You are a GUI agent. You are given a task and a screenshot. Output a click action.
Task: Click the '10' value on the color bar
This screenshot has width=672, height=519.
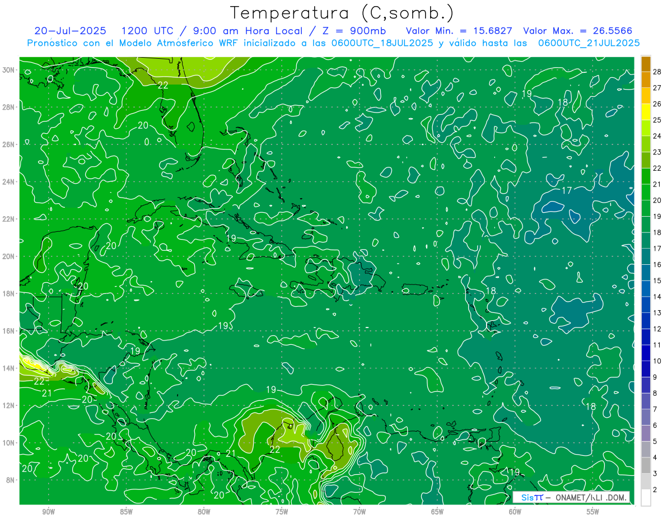(657, 361)
